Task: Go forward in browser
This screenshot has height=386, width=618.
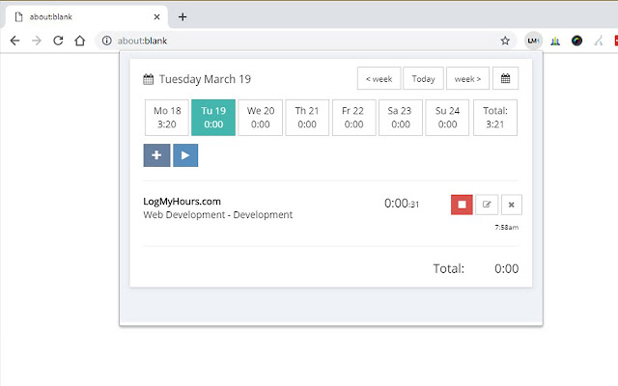Action: pos(37,41)
